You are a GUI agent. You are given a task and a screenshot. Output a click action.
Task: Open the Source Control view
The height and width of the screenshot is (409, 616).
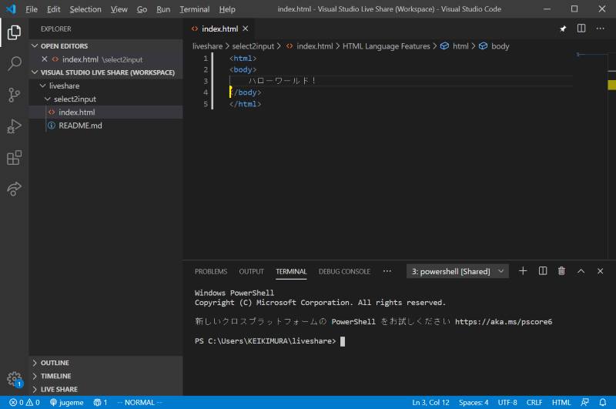(14, 95)
